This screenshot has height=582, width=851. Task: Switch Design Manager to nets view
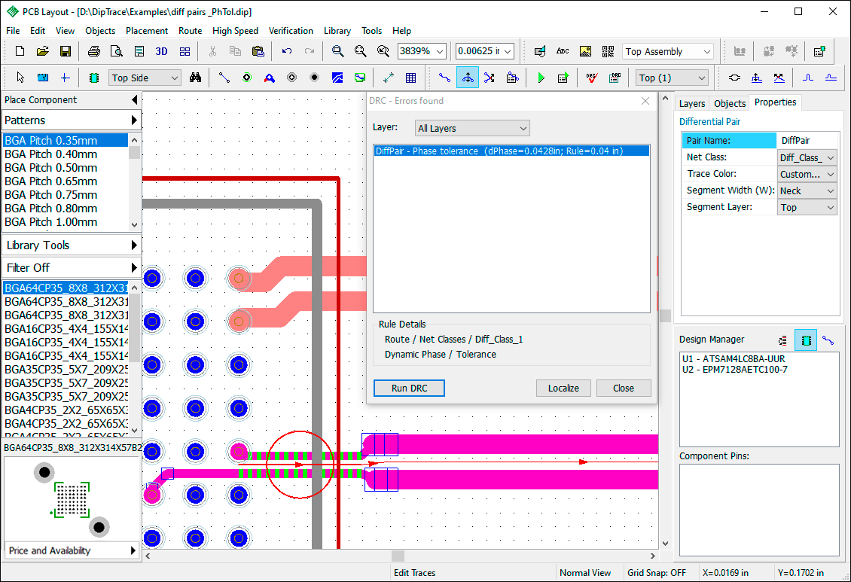click(828, 340)
